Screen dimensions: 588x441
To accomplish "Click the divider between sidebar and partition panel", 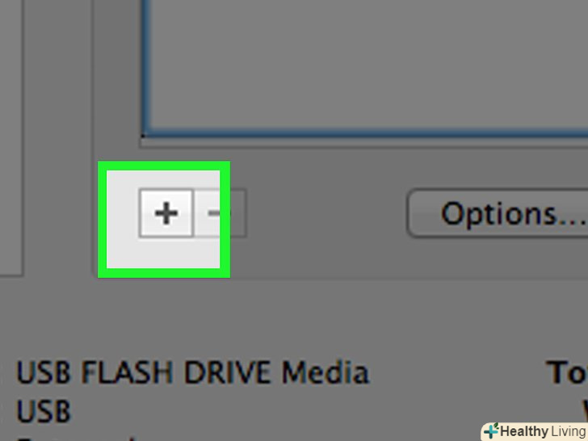I will (x=58, y=138).
